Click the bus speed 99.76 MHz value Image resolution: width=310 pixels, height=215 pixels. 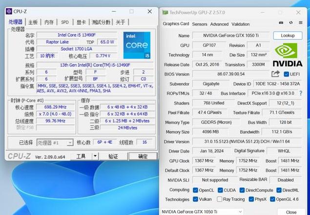[x=55, y=121]
